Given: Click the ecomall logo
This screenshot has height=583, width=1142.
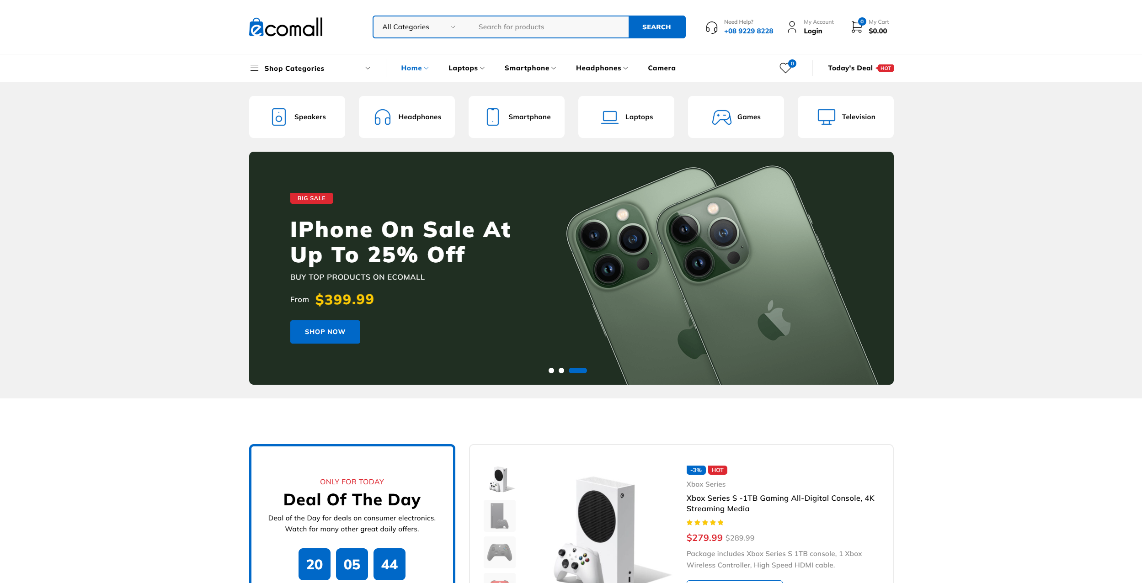Looking at the screenshot, I should point(286,27).
